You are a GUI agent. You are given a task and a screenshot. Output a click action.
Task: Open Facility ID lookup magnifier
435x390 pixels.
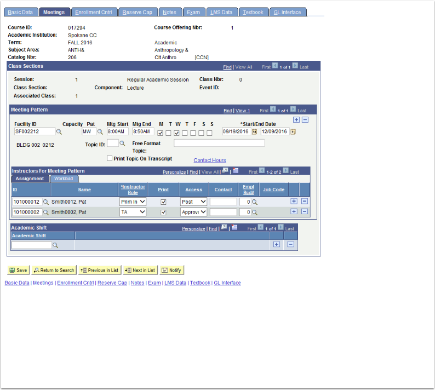click(59, 132)
